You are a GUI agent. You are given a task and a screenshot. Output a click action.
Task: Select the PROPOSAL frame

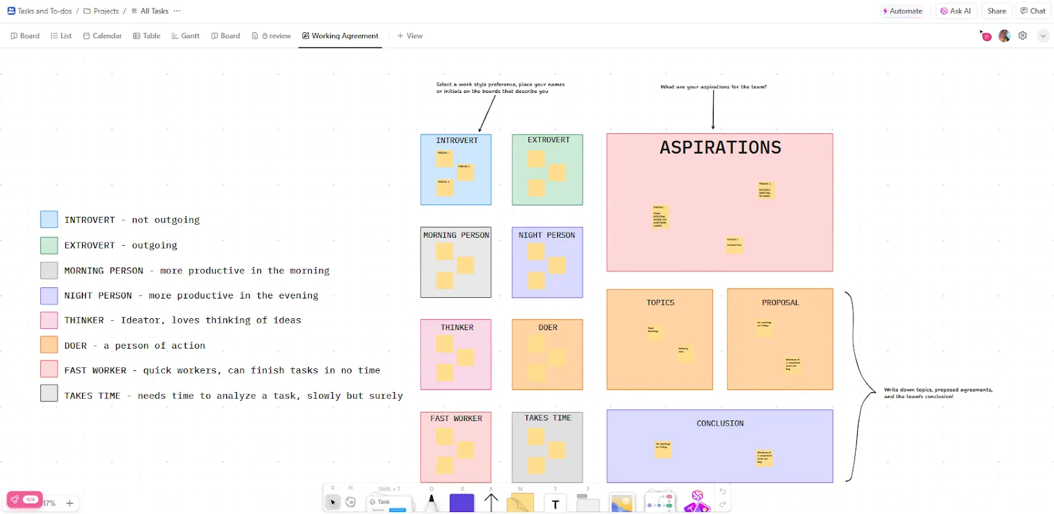[x=780, y=339]
